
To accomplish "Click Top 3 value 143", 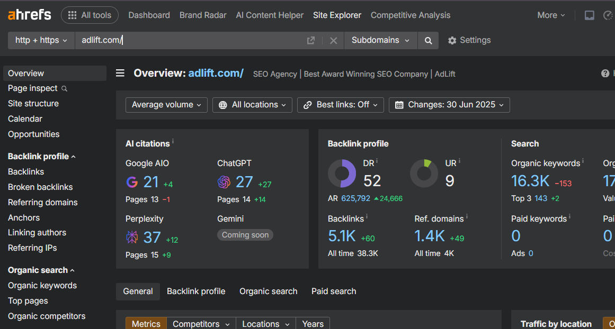I will pos(541,198).
